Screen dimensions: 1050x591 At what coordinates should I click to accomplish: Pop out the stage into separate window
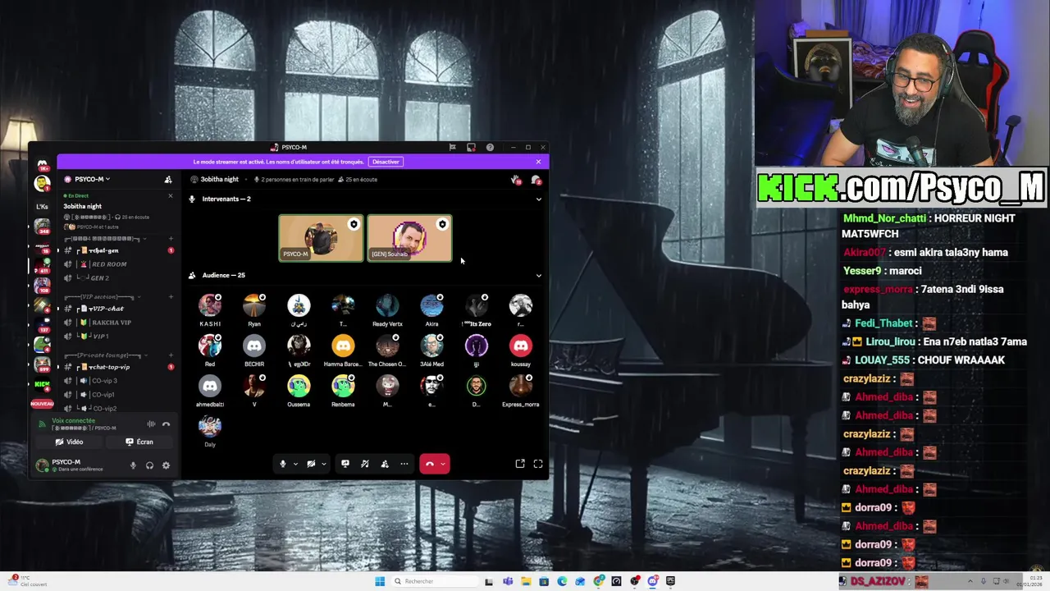click(520, 464)
